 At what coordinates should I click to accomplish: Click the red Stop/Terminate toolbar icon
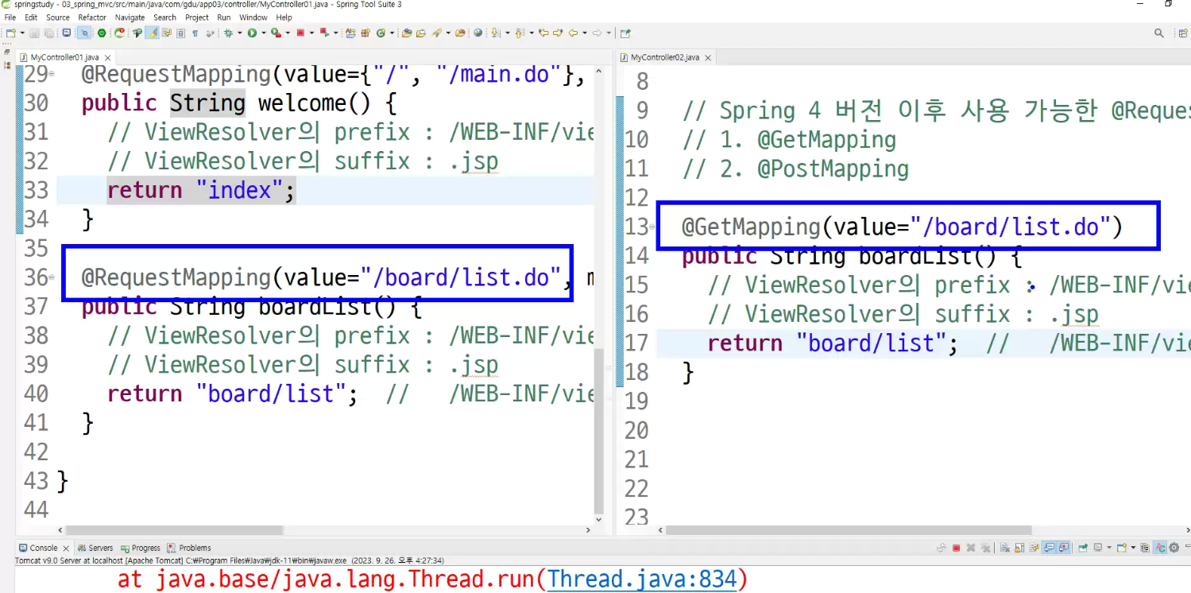pyautogui.click(x=300, y=33)
